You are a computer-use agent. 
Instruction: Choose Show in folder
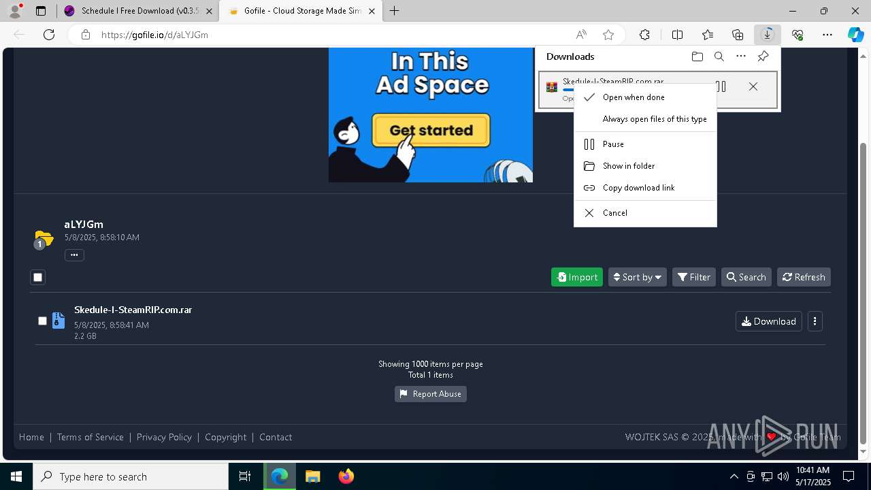(645, 166)
